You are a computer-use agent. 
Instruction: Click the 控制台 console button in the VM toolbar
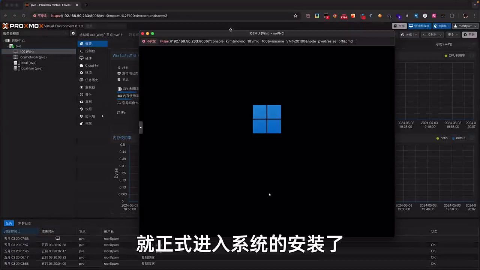(x=429, y=35)
